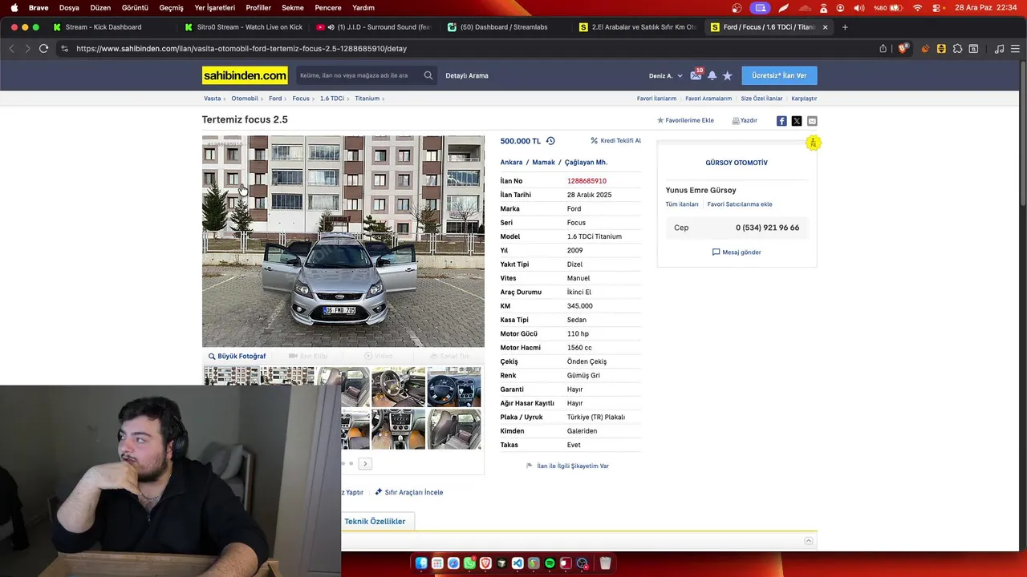Switch to the Dashboard / Streamlabs tab
This screenshot has height=577, width=1027.
(x=505, y=27)
